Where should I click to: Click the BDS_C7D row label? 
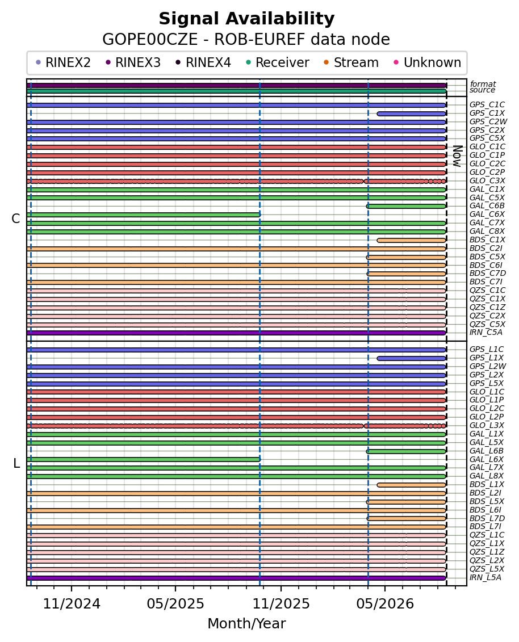click(487, 274)
